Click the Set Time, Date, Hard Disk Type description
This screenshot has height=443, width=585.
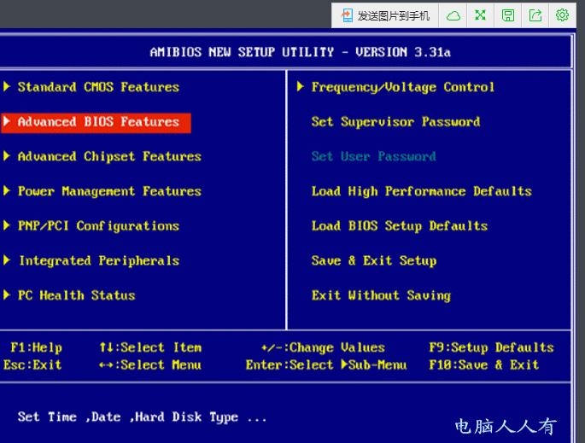(142, 417)
